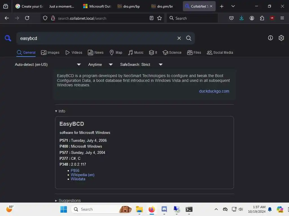Viewport: 289px width, 216px height.
Task: Open weather widget showing 89°
Action: pos(10,209)
